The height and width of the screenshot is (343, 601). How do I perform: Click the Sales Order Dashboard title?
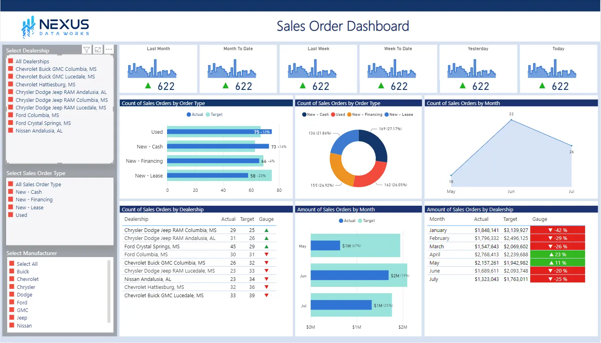pyautogui.click(x=343, y=26)
